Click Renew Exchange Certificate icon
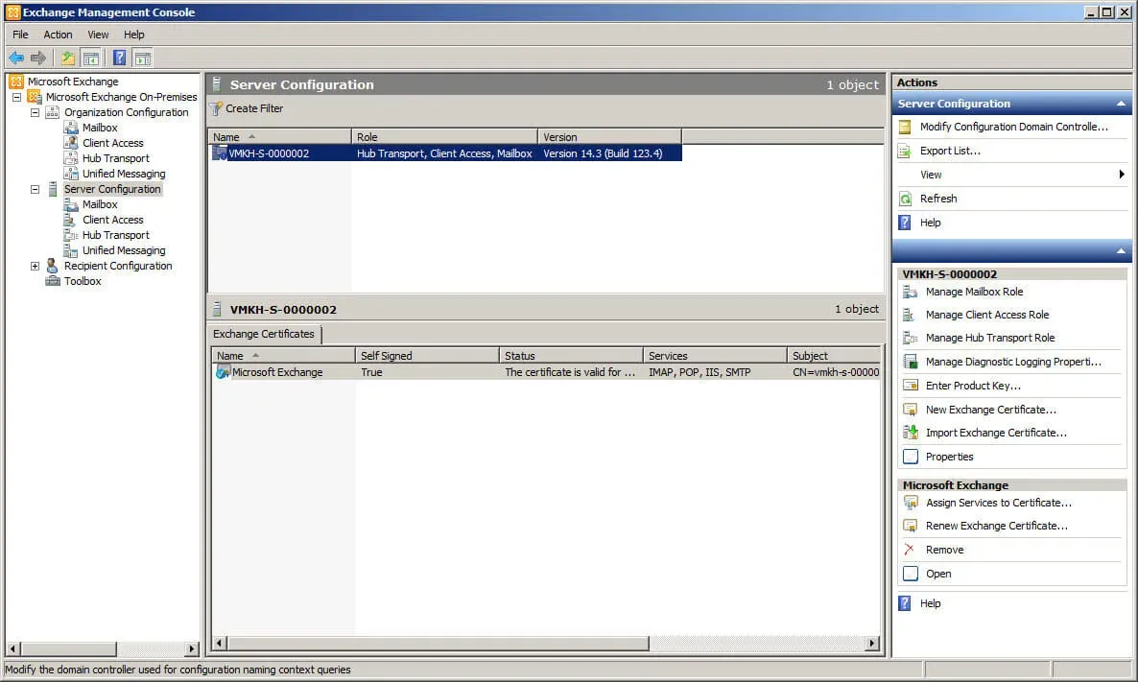Image resolution: width=1138 pixels, height=682 pixels. pos(910,526)
